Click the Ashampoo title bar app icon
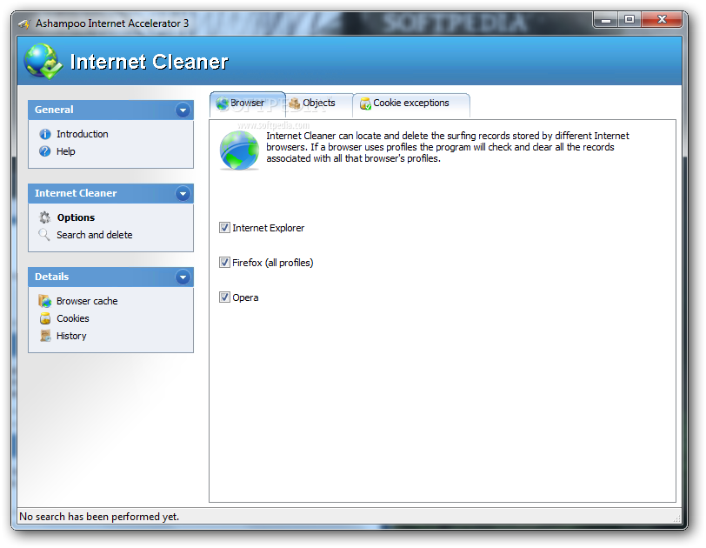The height and width of the screenshot is (548, 706). click(23, 23)
